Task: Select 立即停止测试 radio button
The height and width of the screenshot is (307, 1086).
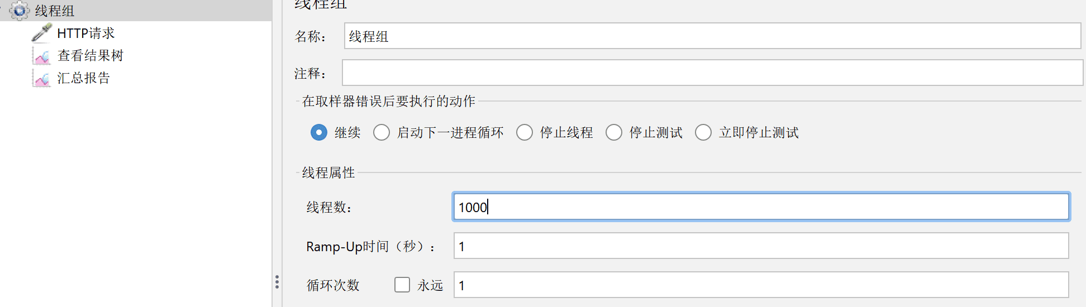Action: coord(703,132)
